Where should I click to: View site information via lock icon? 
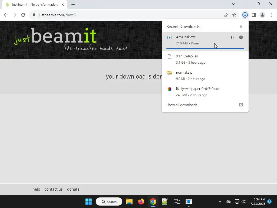34,15
